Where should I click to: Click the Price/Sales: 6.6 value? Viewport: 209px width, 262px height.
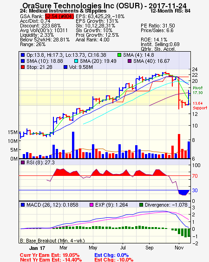[x=157, y=30]
